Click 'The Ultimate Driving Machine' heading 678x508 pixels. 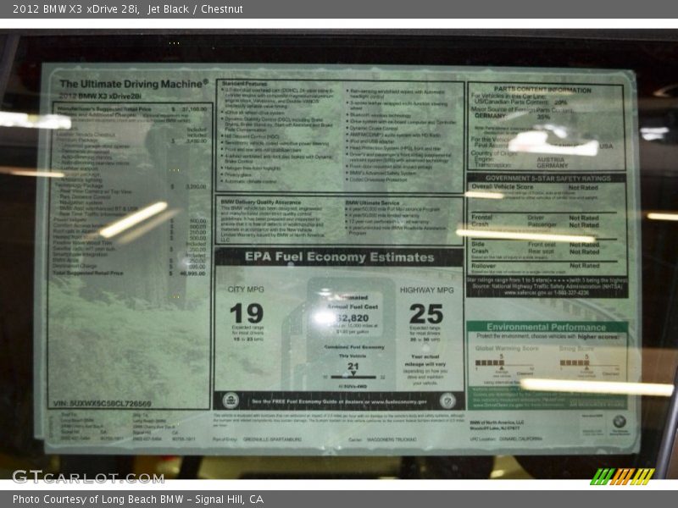[x=134, y=84]
